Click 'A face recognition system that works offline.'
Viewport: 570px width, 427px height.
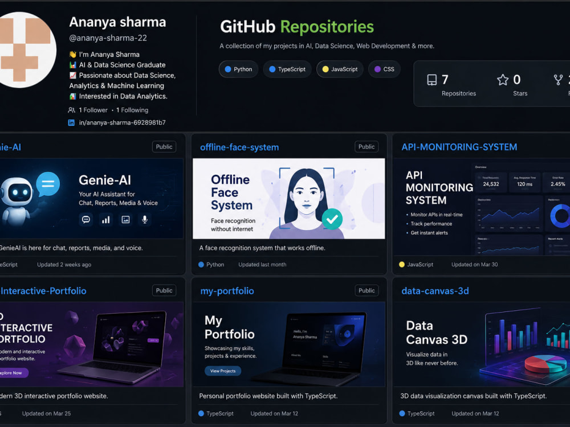[262, 248]
